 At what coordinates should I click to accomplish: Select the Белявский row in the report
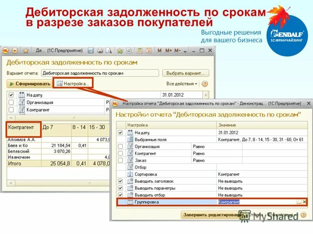point(58,151)
